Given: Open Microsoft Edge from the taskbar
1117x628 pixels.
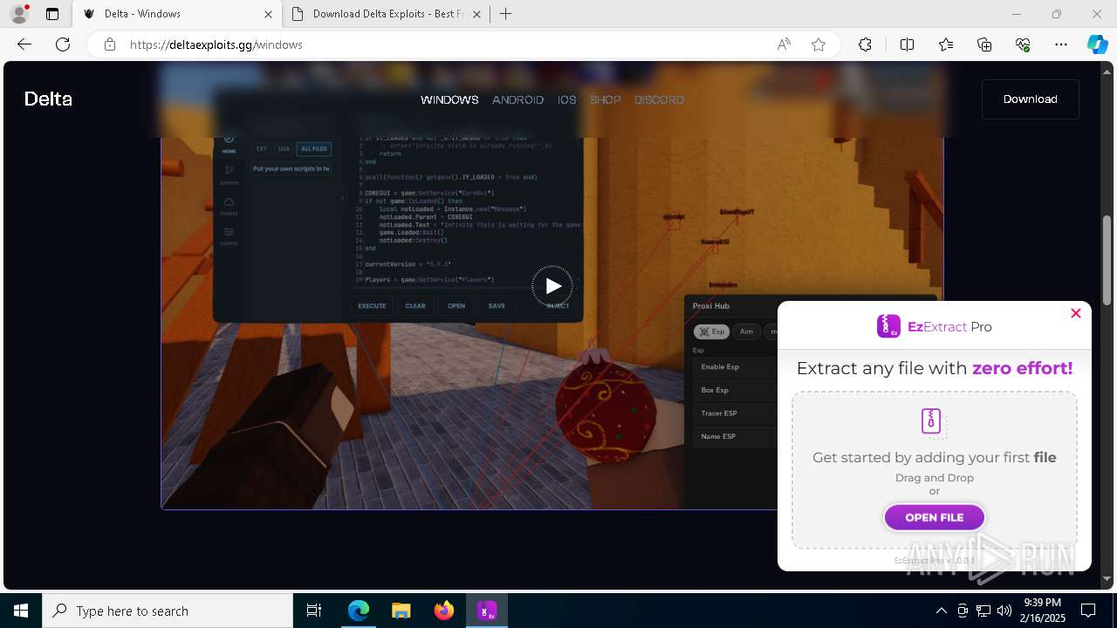Looking at the screenshot, I should pyautogui.click(x=359, y=611).
